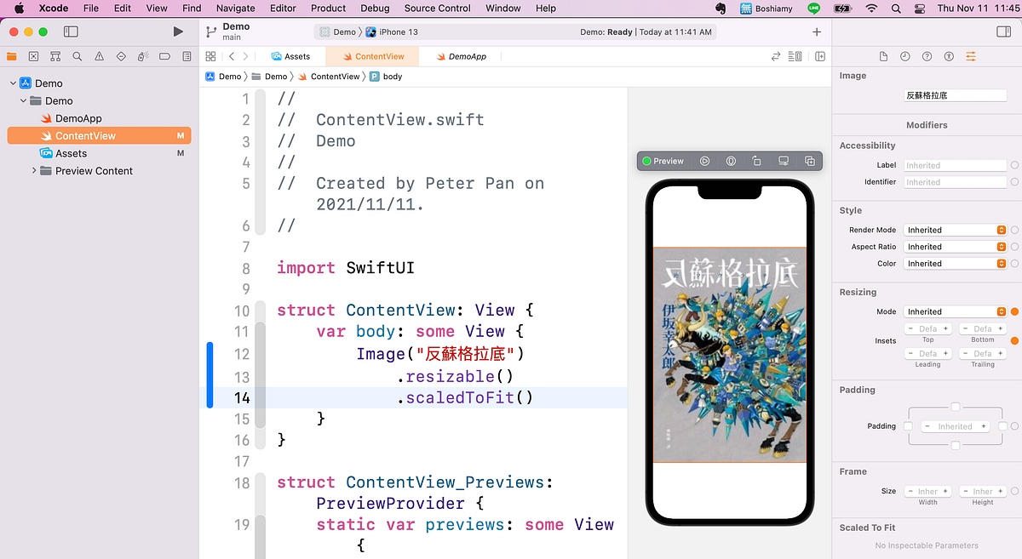
Task: Open the Quick Help inspector question mark icon
Action: coord(927,56)
